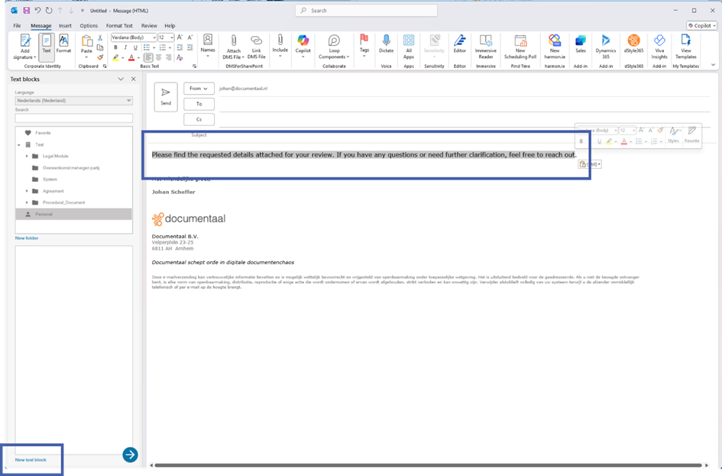722x476 pixels.
Task: Clear all formatting icon
Action: (x=180, y=57)
